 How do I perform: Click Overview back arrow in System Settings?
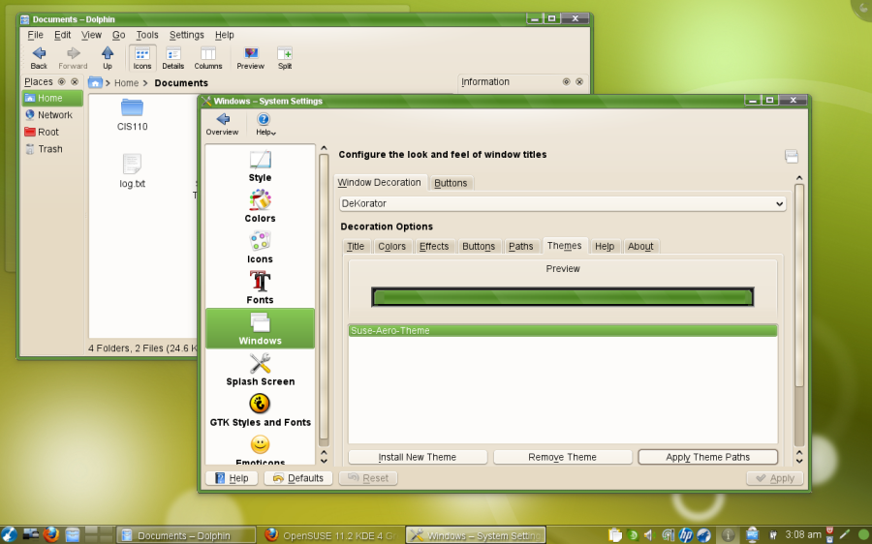coord(222,123)
